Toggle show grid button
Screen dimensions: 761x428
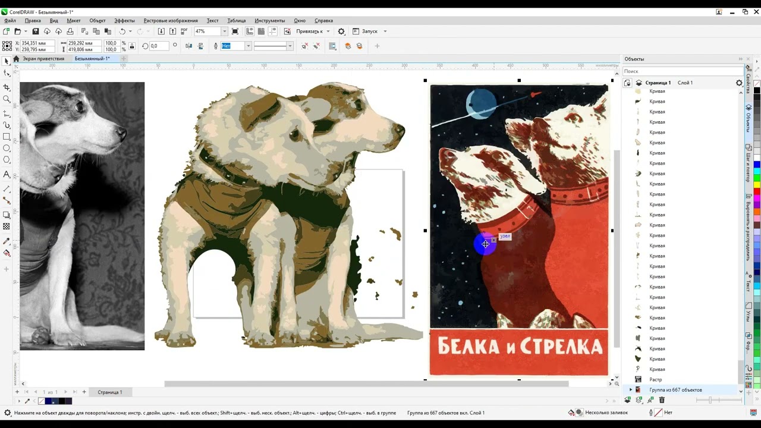261,32
